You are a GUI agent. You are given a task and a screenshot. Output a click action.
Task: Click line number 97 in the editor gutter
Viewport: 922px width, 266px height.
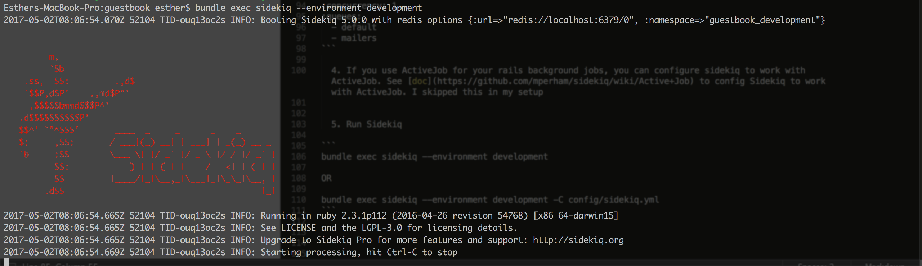coord(301,38)
